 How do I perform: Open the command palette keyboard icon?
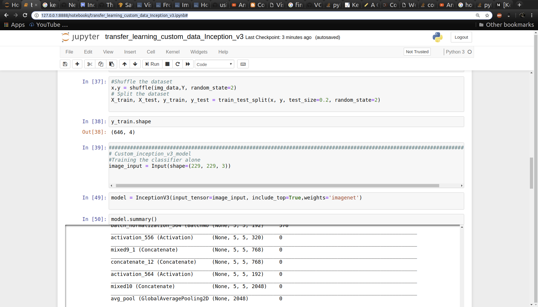tap(243, 64)
